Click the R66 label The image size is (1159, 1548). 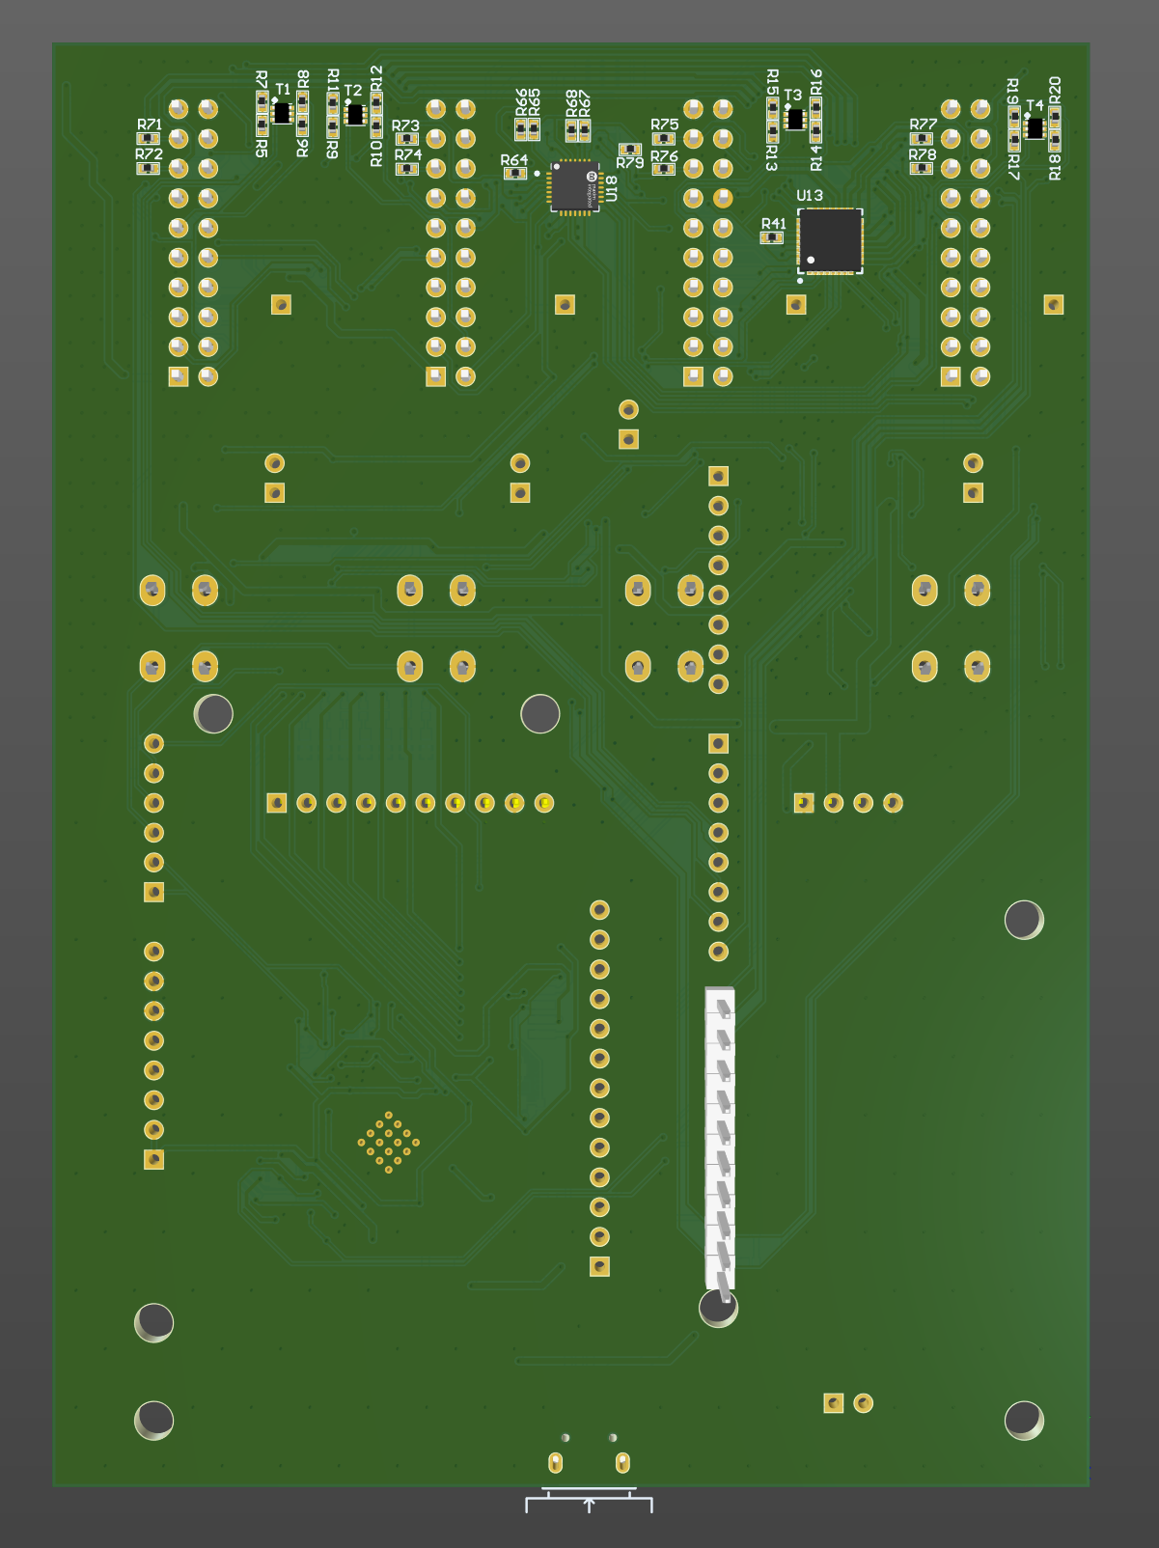point(522,100)
